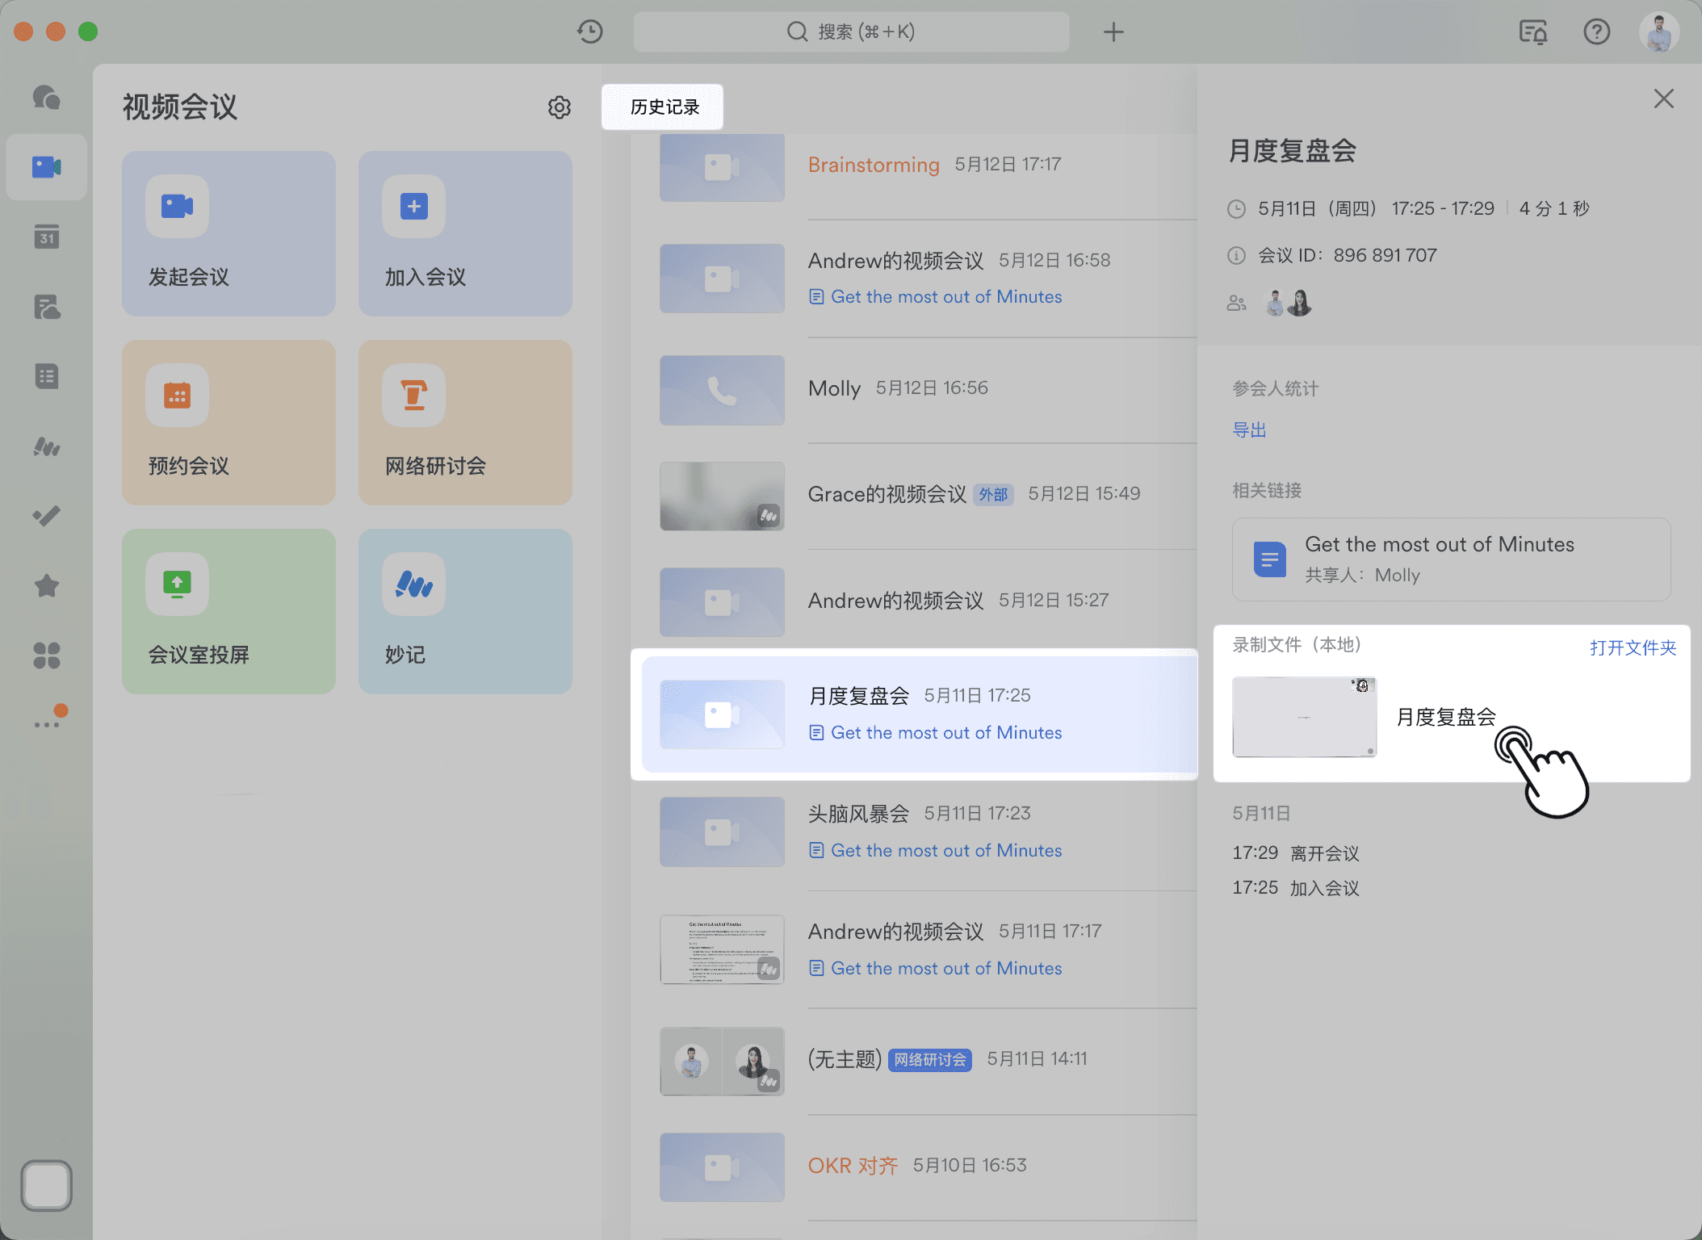
Task: Open the 会议室投屏 screen share card
Action: [x=228, y=611]
